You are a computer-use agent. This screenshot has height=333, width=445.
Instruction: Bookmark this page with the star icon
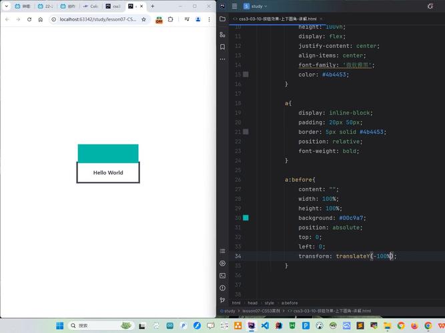[143, 19]
